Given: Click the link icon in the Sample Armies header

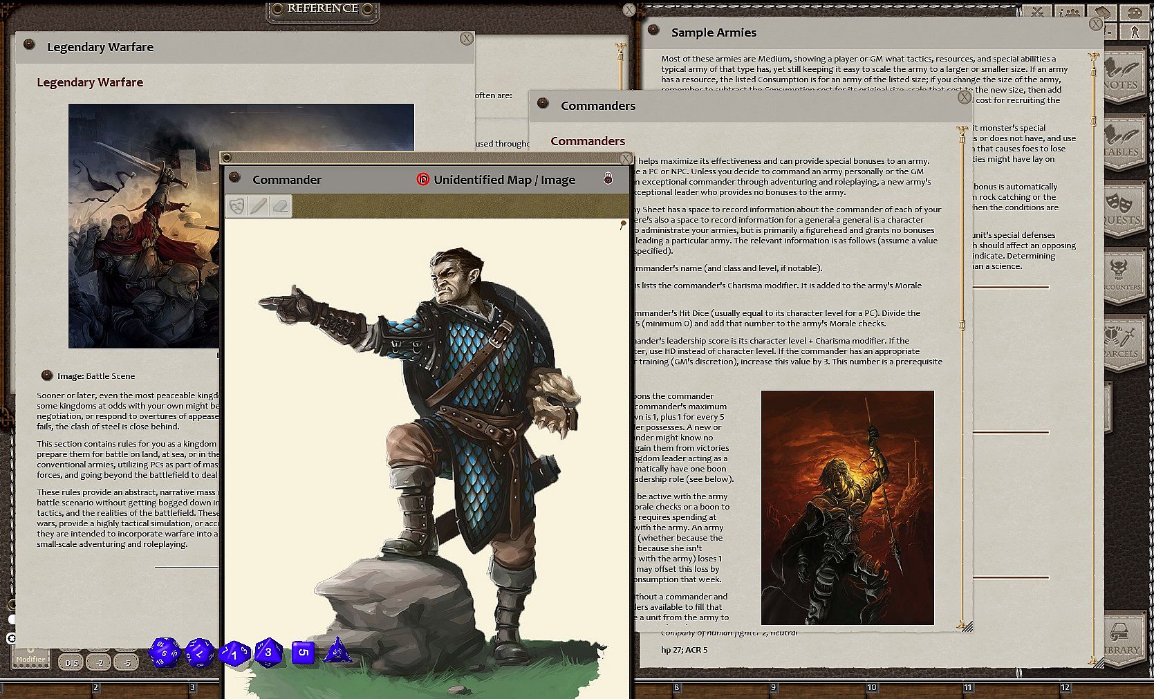Looking at the screenshot, I should pyautogui.click(x=653, y=30).
